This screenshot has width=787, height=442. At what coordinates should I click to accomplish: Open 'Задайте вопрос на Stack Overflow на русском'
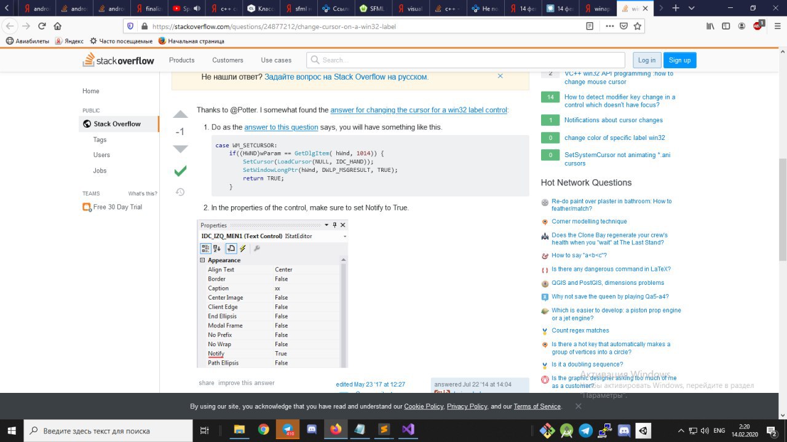point(347,77)
